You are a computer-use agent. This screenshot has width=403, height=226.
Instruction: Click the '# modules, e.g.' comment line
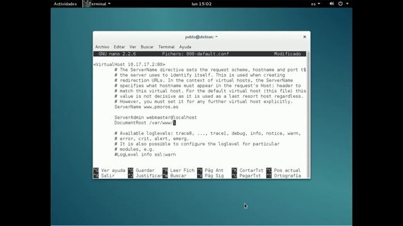(134, 149)
